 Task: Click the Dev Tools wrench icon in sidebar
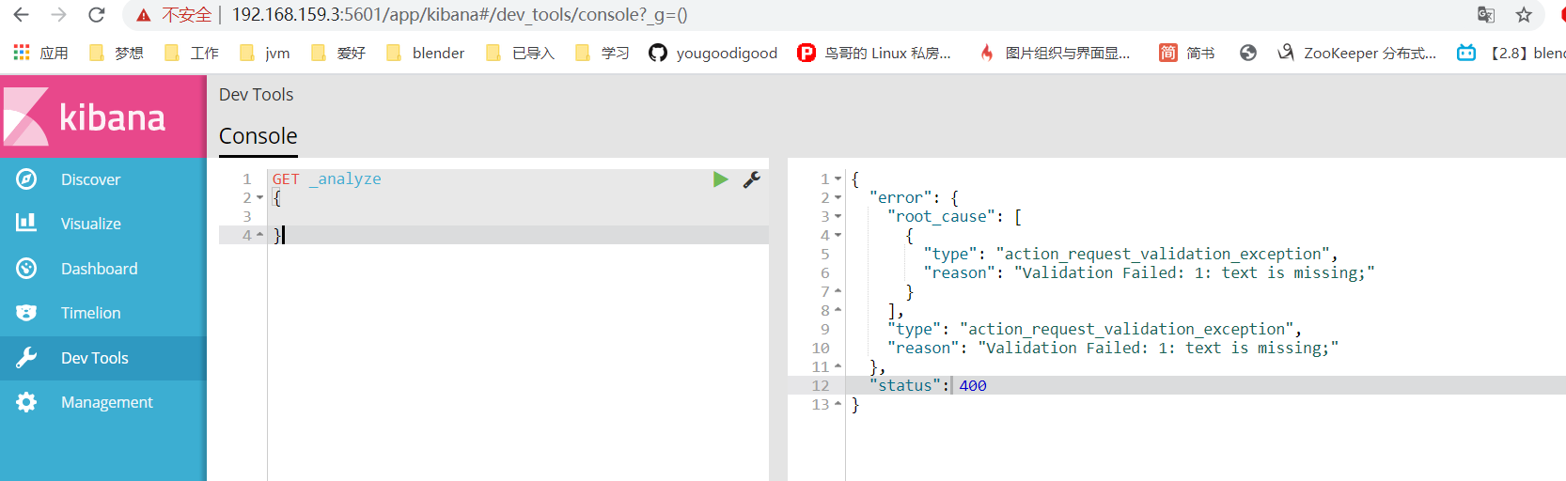click(x=26, y=357)
